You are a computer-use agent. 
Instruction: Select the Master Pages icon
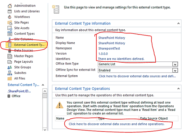(10, 56)
